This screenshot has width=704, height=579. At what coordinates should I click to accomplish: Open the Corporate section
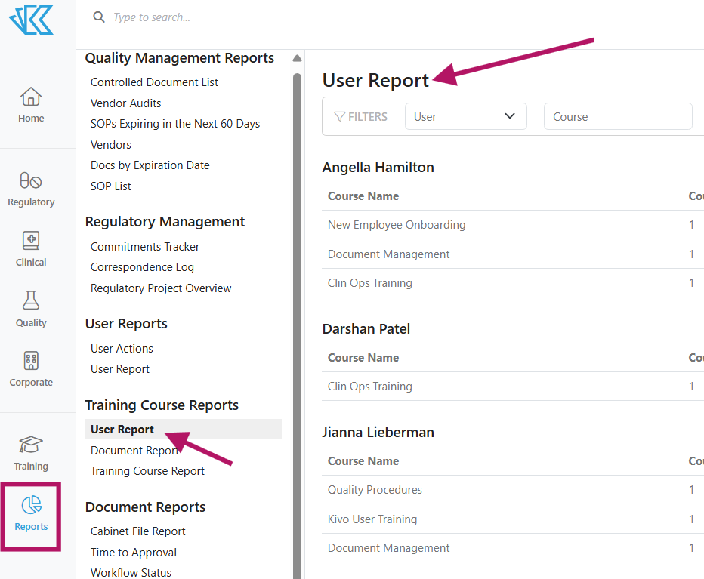pyautogui.click(x=30, y=368)
